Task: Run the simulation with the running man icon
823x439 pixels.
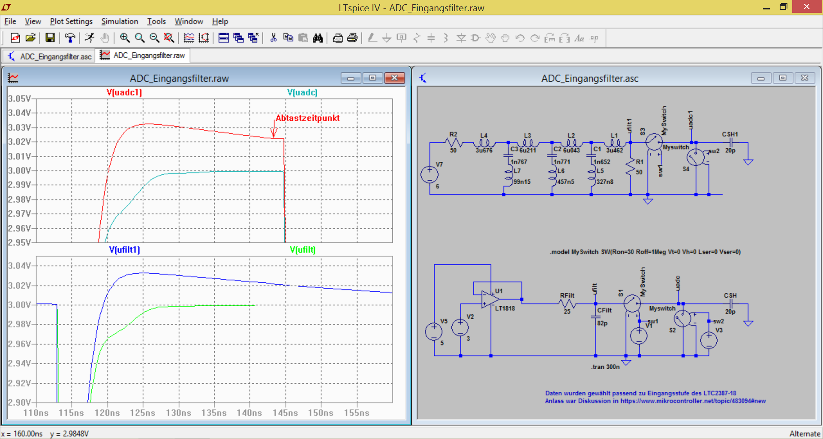Action: (89, 38)
